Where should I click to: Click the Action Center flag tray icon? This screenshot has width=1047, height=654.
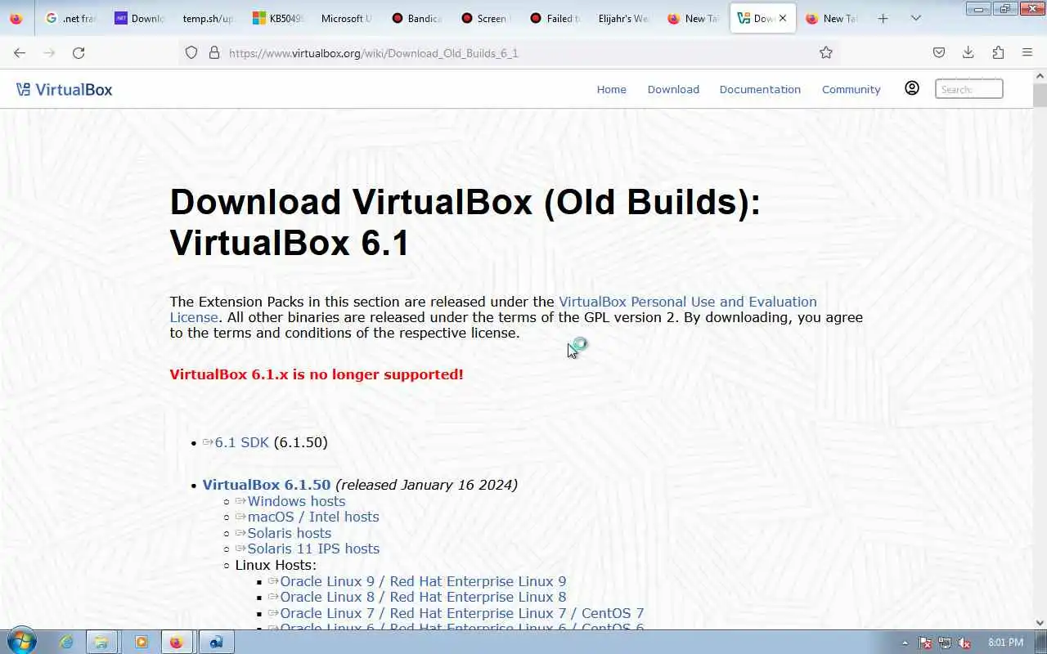click(x=926, y=643)
